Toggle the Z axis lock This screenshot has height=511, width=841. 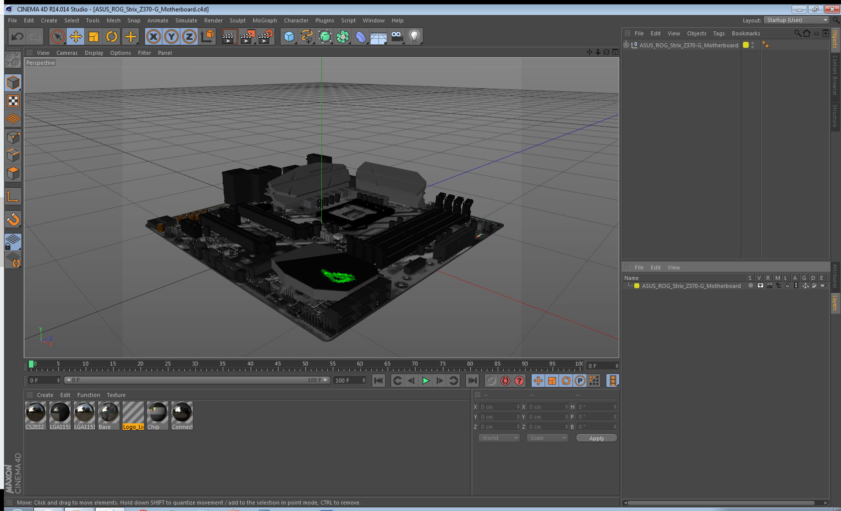pyautogui.click(x=189, y=36)
